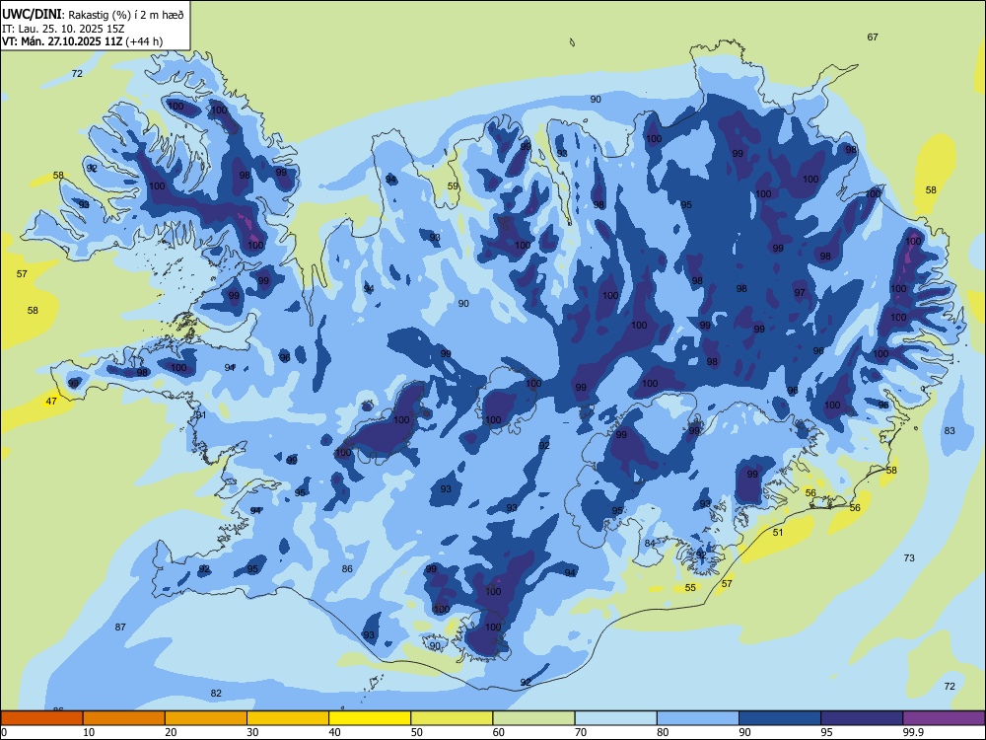Click the medium blue 80–90 legend swatch
The height and width of the screenshot is (740, 986).
coord(697,718)
